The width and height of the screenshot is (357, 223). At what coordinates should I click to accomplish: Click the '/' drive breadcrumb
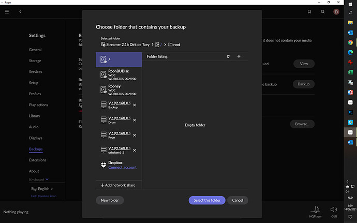158,44
